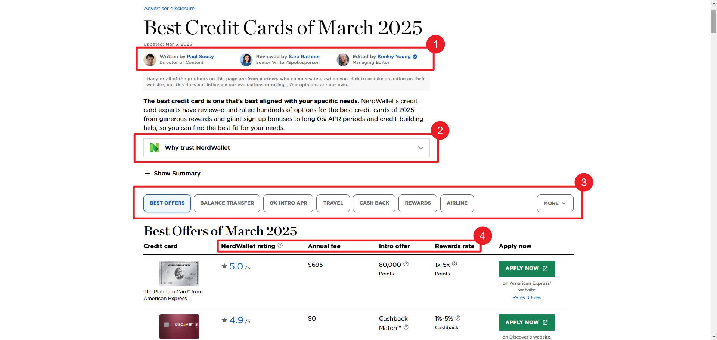Click Paul Soucy's profile photo
The width and height of the screenshot is (717, 340).
pos(150,60)
